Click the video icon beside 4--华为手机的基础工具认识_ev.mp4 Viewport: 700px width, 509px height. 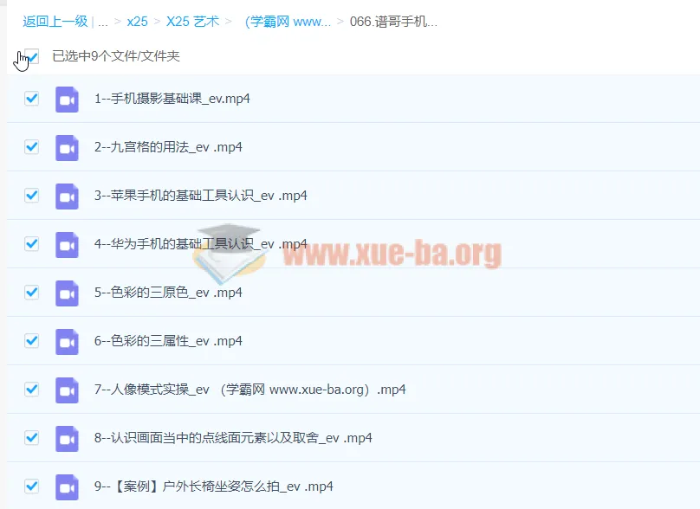[68, 244]
